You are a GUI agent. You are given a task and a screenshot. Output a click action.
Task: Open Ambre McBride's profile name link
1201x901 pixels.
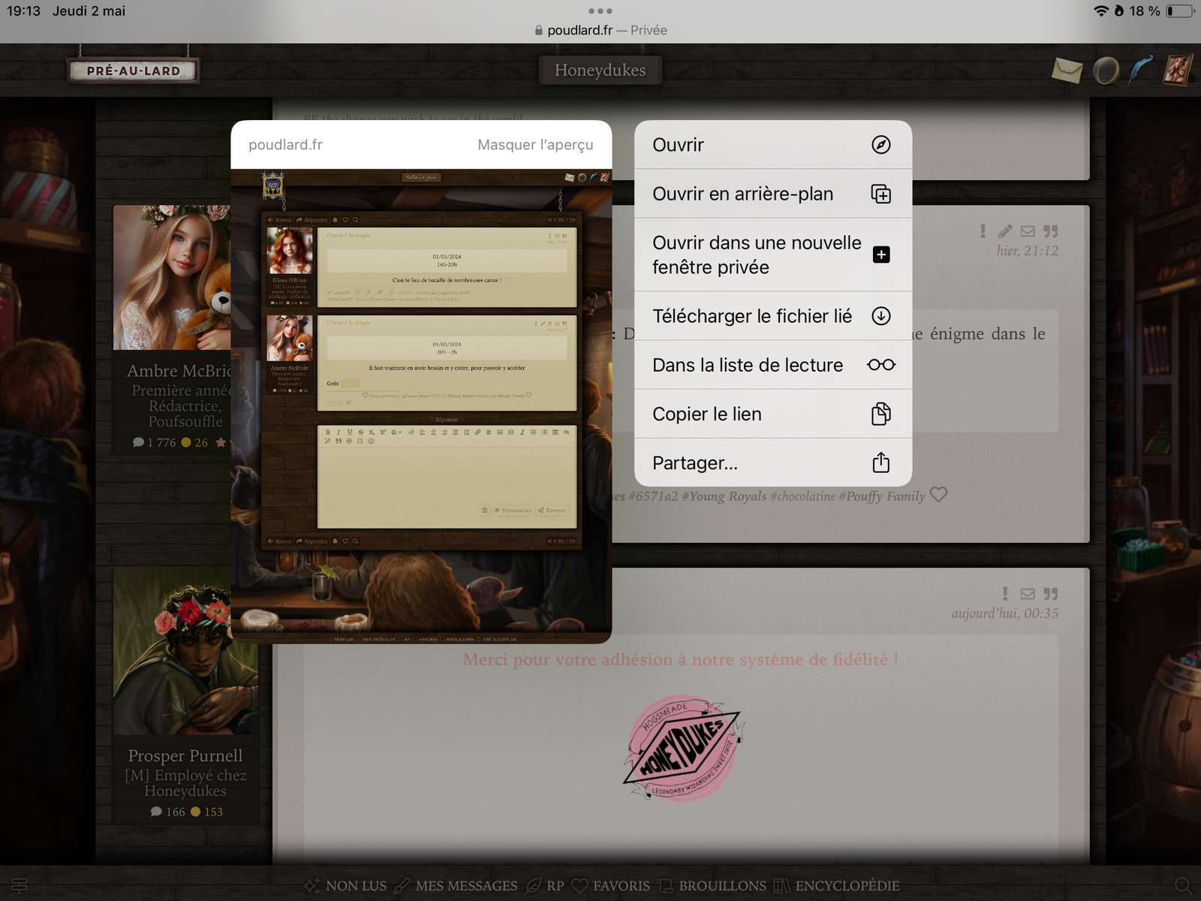point(179,371)
